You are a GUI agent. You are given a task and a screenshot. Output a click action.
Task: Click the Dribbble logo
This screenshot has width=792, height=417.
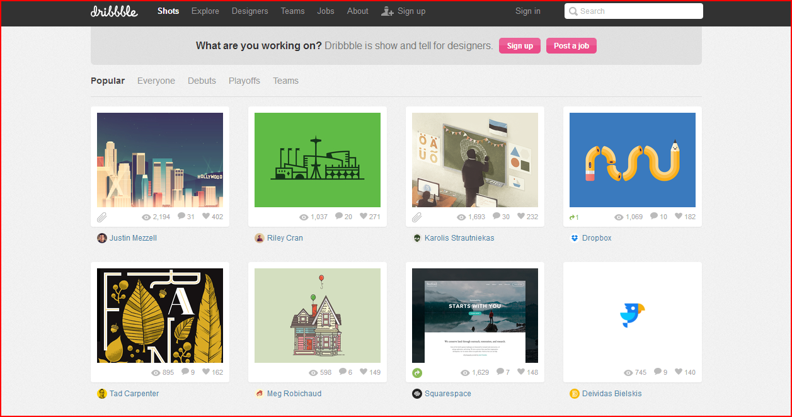114,11
